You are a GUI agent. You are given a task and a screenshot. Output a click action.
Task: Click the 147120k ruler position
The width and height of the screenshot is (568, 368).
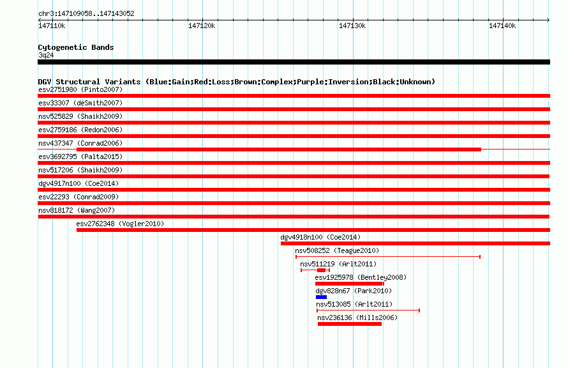[x=202, y=26]
